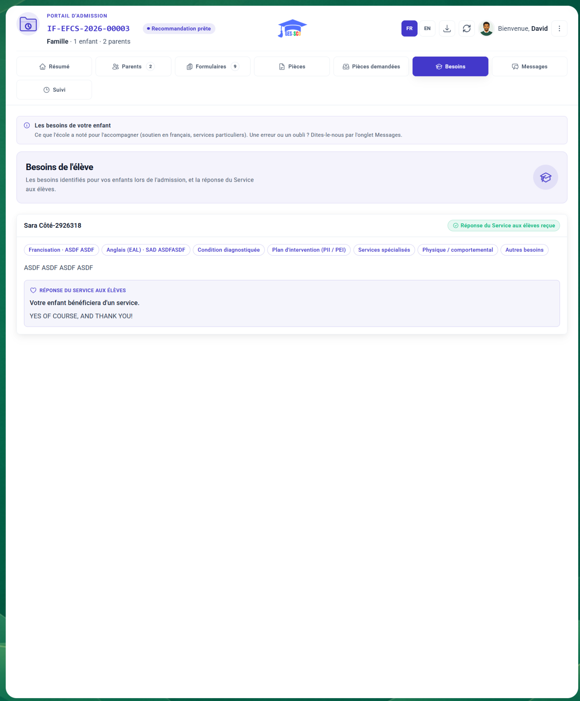Click the Francisation · ASDF ASDF tag
Image resolution: width=580 pixels, height=701 pixels.
pyautogui.click(x=61, y=250)
